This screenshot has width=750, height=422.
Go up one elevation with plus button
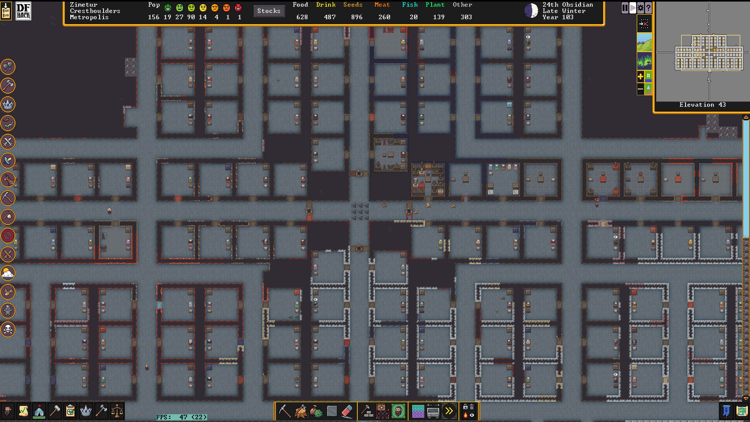(641, 77)
